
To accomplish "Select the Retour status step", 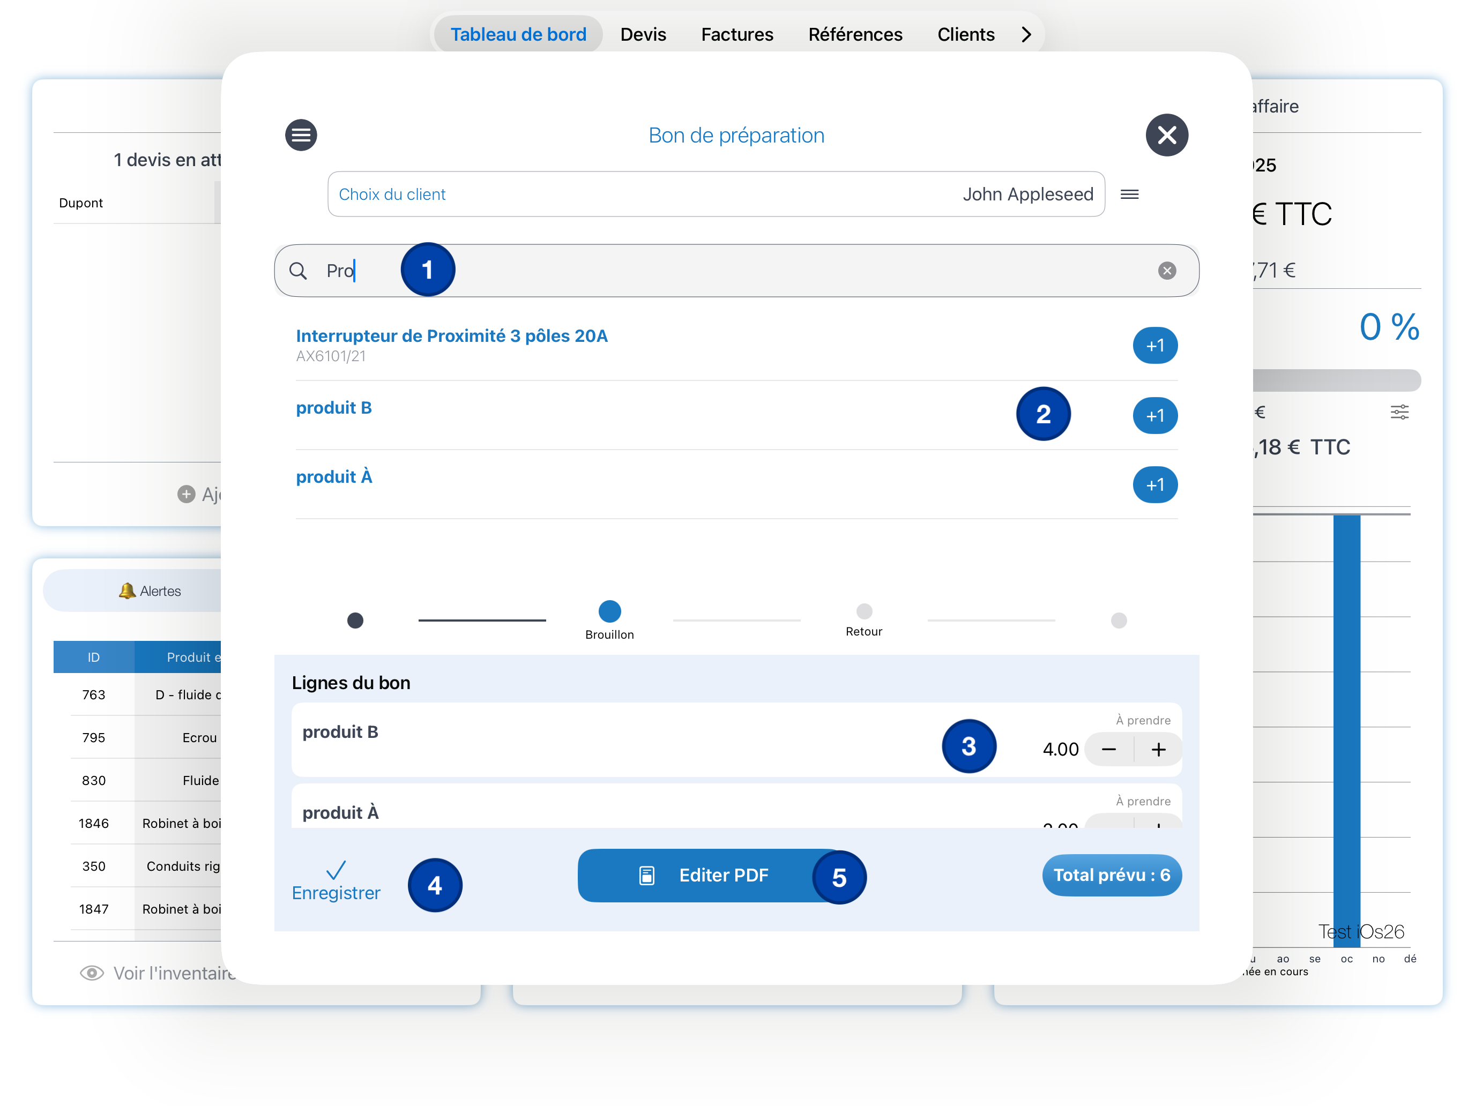I will tap(863, 611).
